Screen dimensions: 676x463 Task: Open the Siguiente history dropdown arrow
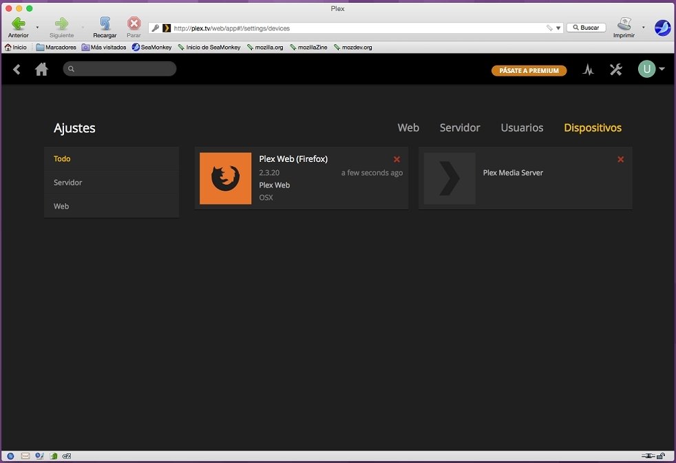(x=83, y=28)
